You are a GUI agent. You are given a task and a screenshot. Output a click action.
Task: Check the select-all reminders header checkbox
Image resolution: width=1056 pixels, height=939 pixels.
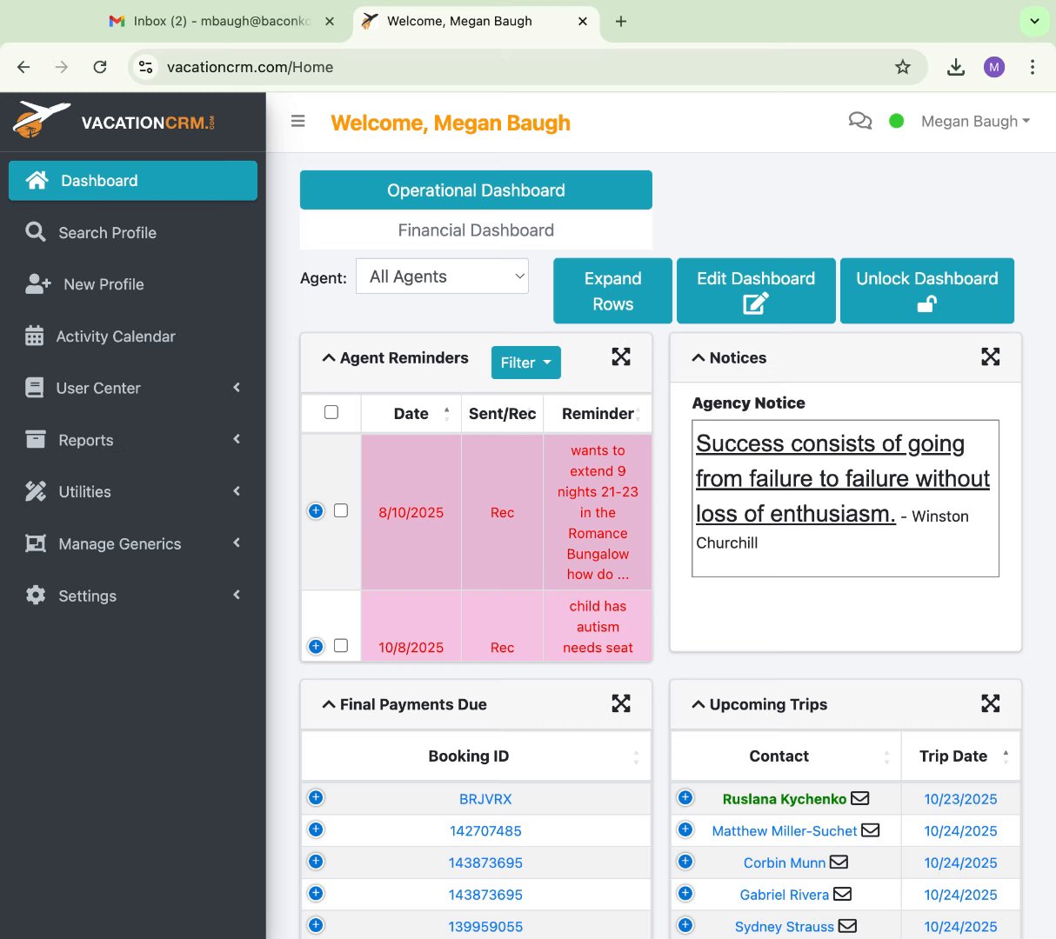(x=331, y=412)
